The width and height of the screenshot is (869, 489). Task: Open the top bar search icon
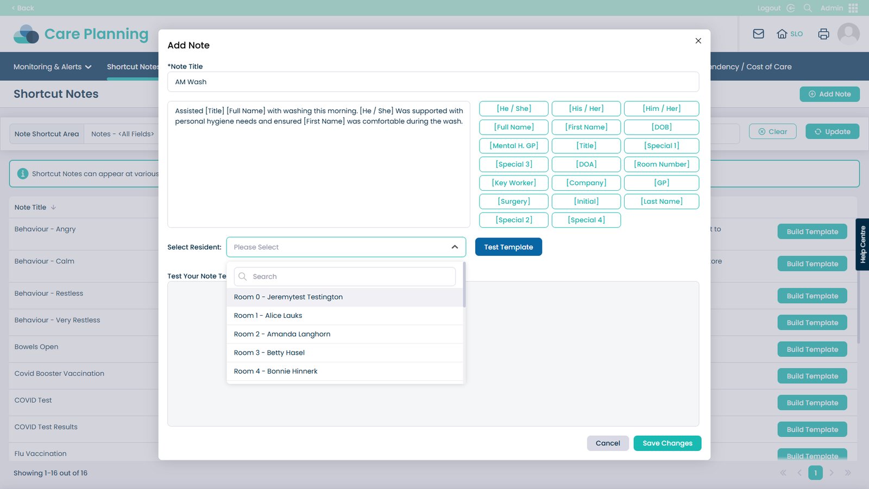coord(808,8)
